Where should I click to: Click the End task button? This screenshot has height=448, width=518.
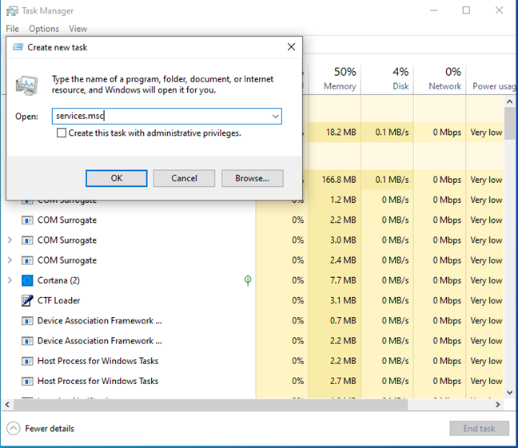(479, 428)
